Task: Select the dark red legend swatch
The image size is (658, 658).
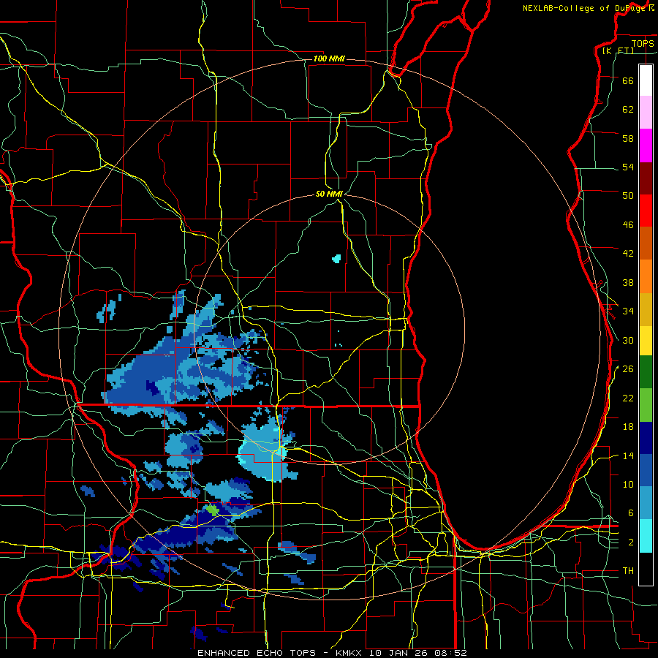Action: (x=646, y=178)
